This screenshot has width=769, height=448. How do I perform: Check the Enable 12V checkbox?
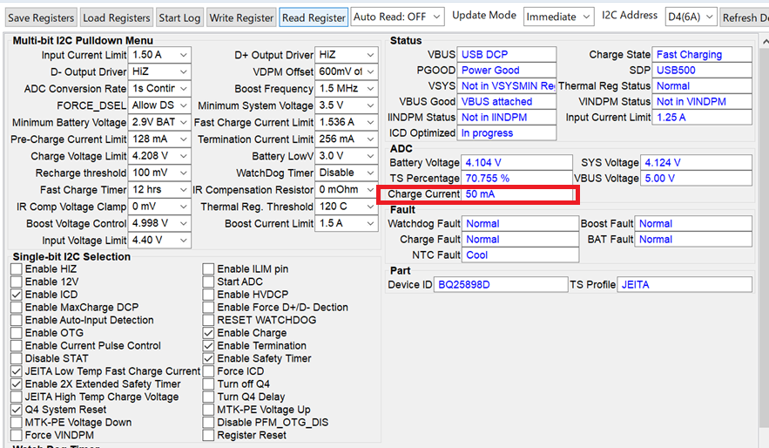pos(17,282)
